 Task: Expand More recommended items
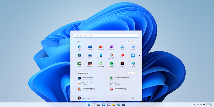coord(131,73)
